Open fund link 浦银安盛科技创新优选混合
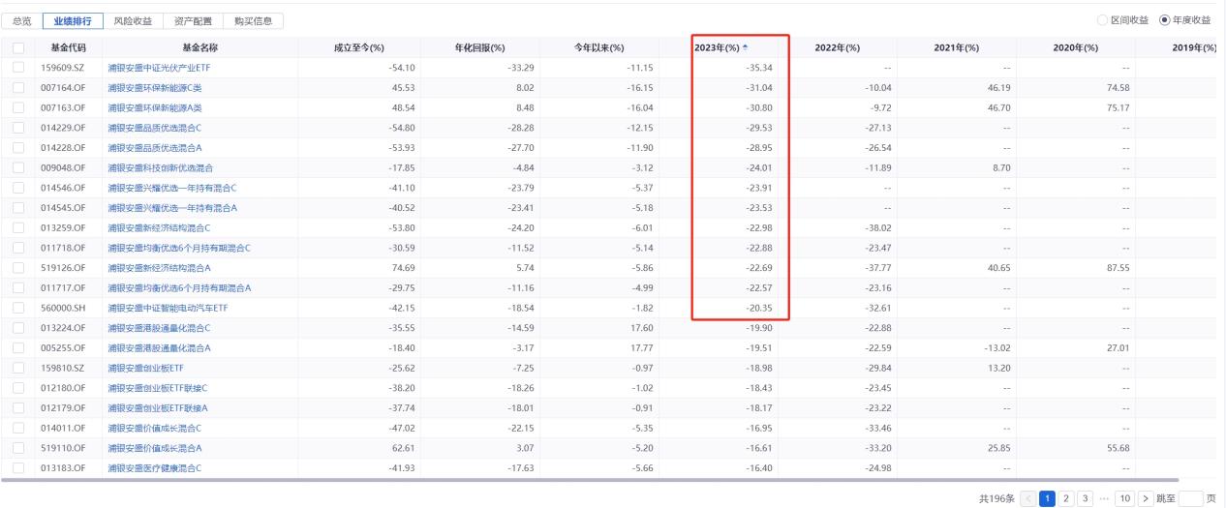Viewport: 1226px width, 508px height. pos(161,167)
